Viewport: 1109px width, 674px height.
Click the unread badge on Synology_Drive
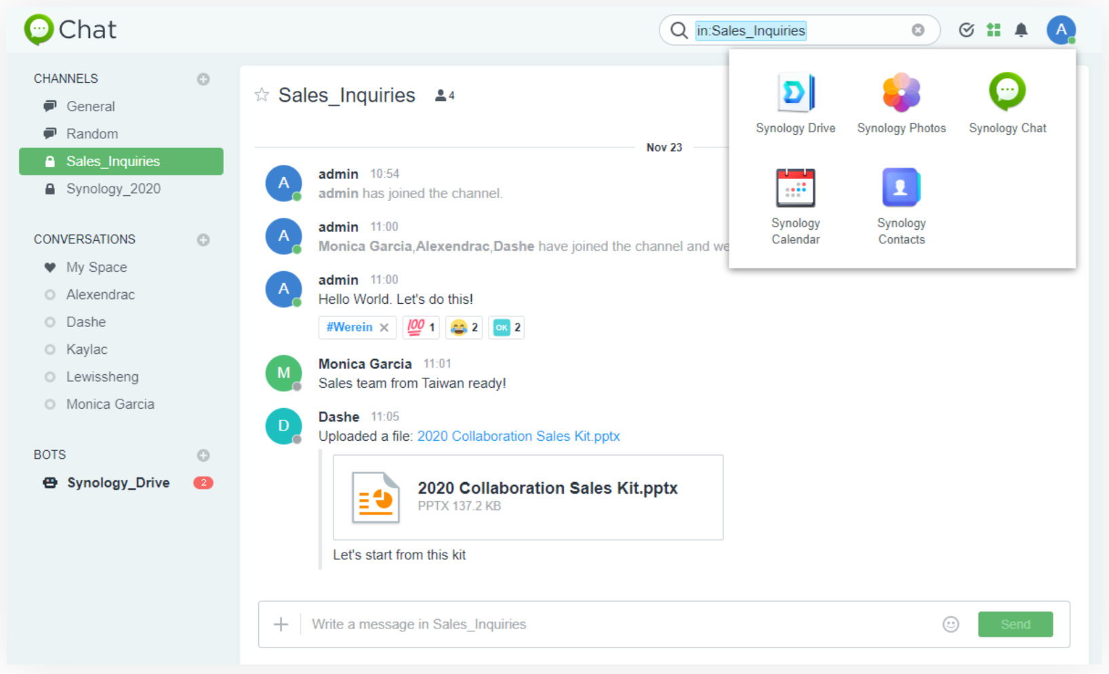pos(203,483)
